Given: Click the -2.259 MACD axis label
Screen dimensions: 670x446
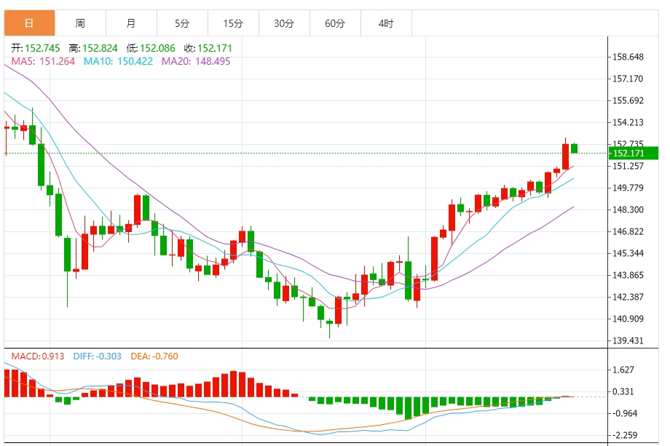Looking at the screenshot, I should coord(625,435).
